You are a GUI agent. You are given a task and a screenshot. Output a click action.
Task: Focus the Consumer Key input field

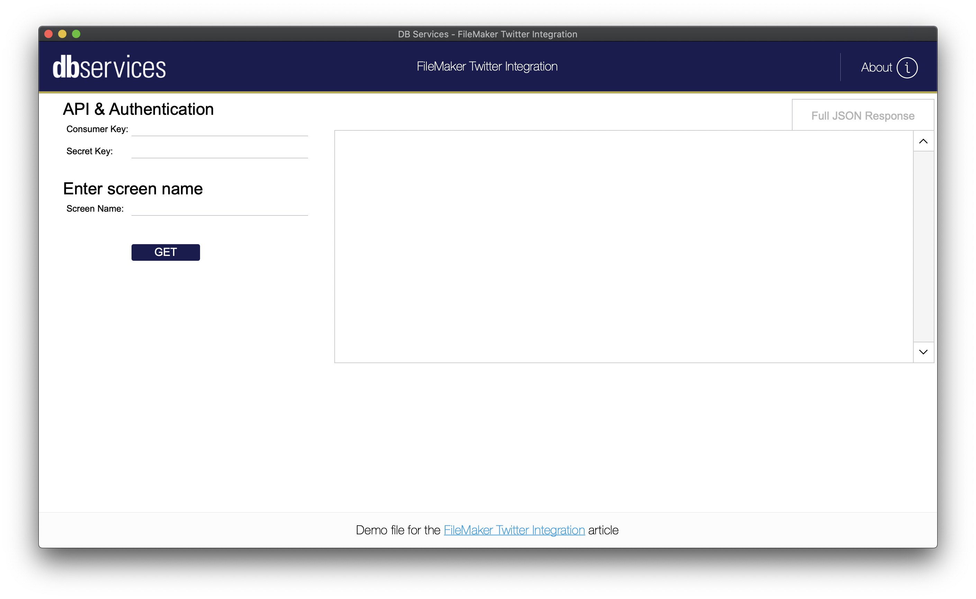pos(220,129)
